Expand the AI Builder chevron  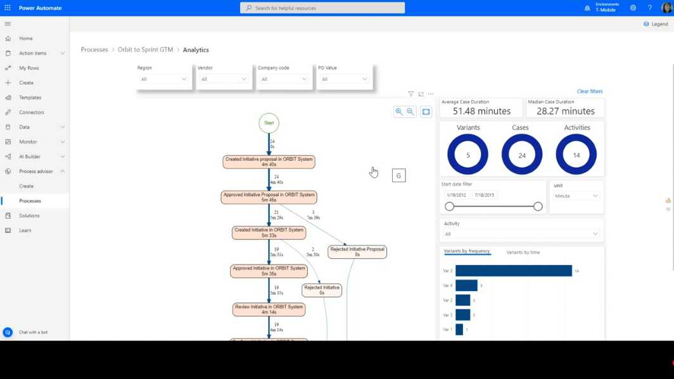62,157
